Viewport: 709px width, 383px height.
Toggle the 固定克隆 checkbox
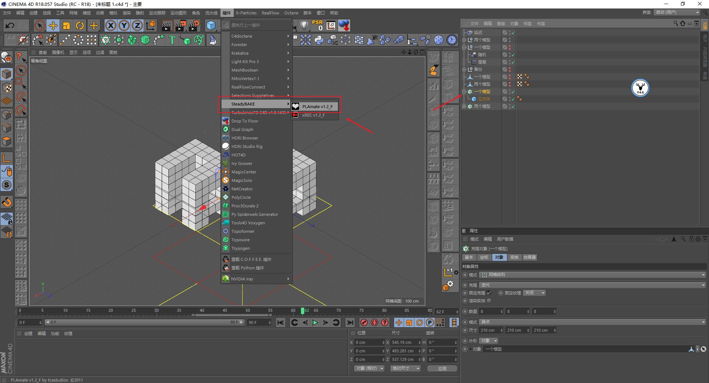(x=489, y=293)
